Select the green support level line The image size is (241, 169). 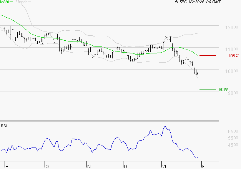208,89
